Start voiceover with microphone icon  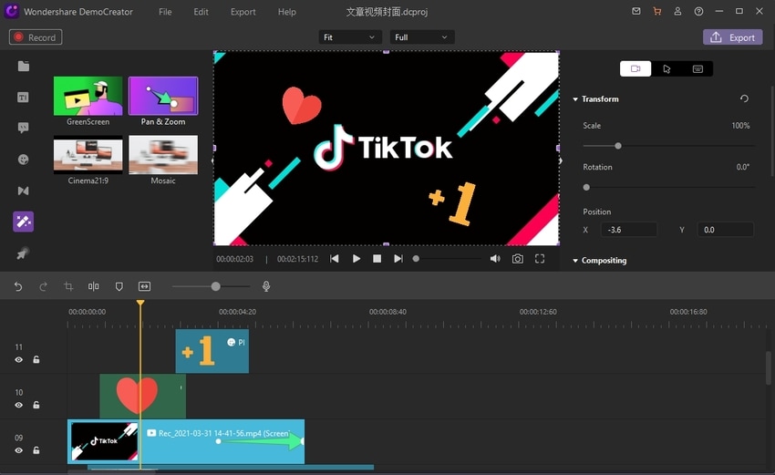(266, 286)
